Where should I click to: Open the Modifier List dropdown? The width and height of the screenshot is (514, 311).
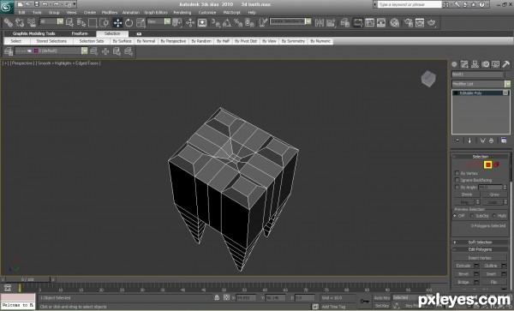tap(507, 84)
